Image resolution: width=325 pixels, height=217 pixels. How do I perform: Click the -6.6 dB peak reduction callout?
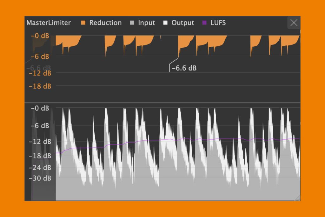(184, 68)
